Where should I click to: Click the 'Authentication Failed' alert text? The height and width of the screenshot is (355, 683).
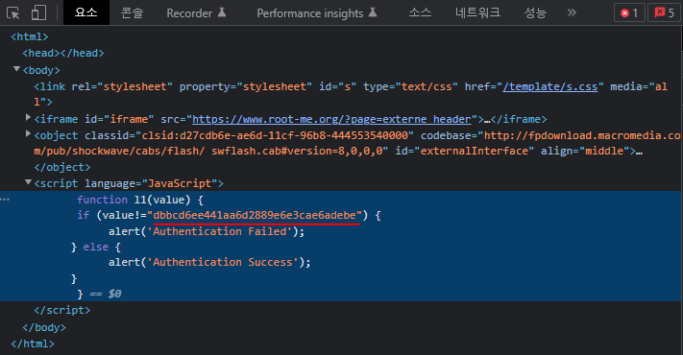(219, 231)
